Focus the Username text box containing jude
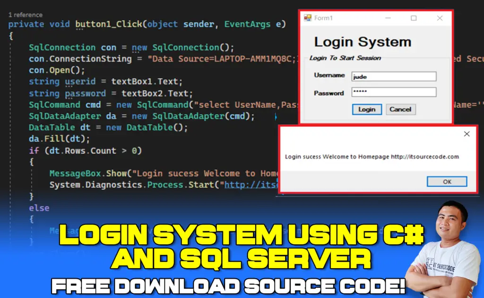484x298 pixels. tap(393, 77)
